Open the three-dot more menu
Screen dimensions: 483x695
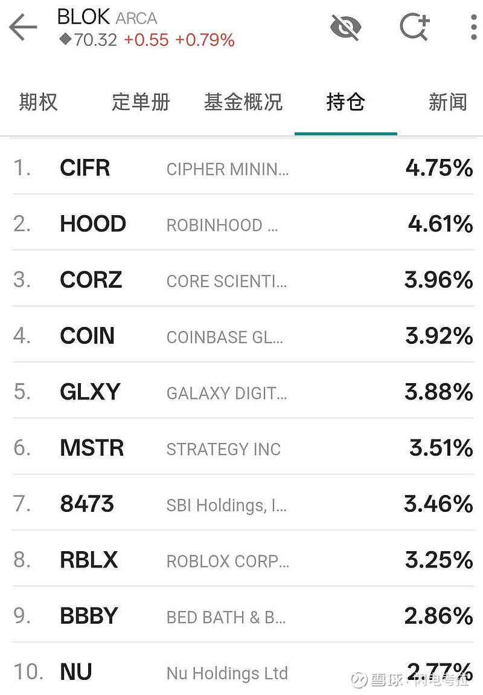click(474, 27)
